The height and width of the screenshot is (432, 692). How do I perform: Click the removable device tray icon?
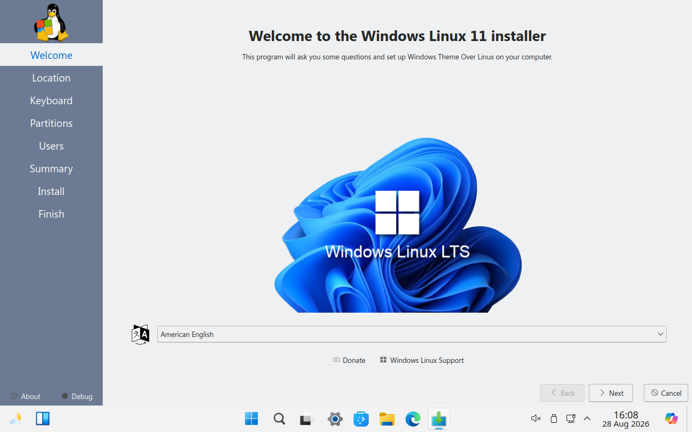pos(554,418)
